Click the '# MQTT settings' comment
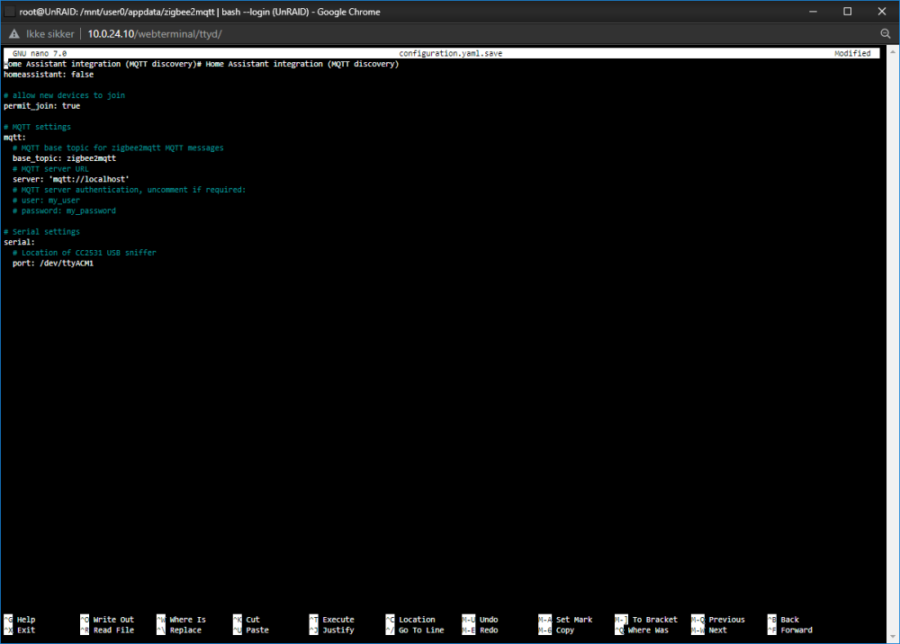This screenshot has width=900, height=644. [x=37, y=127]
